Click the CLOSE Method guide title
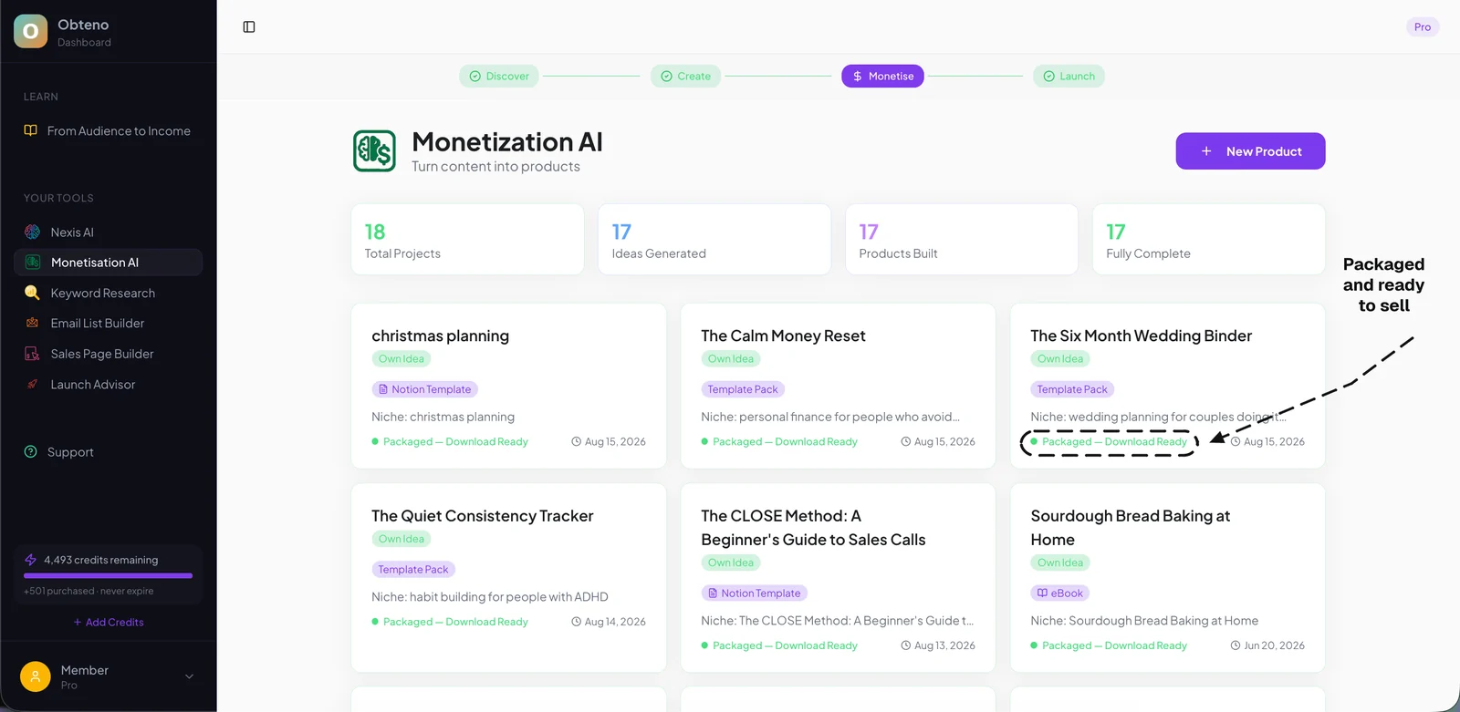The height and width of the screenshot is (712, 1460). [813, 528]
